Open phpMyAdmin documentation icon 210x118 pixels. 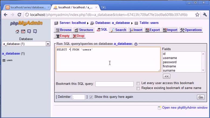[x=29, y=32]
